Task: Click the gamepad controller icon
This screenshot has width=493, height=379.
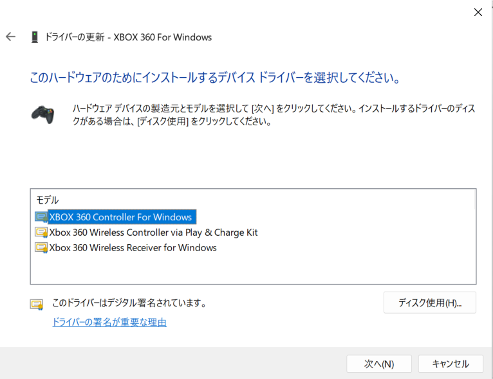Action: [x=42, y=114]
